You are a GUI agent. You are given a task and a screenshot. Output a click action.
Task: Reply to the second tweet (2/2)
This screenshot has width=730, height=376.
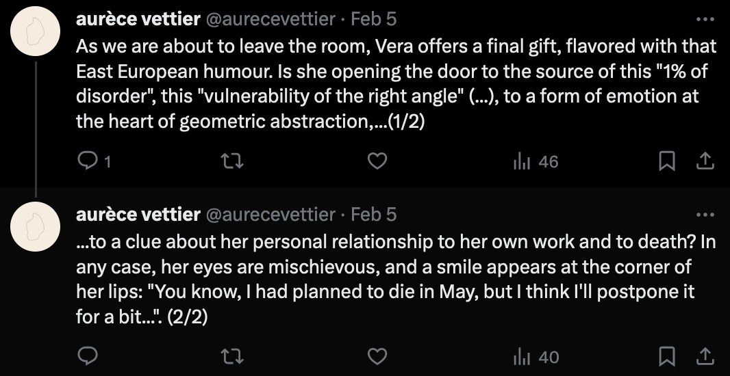[87, 356]
